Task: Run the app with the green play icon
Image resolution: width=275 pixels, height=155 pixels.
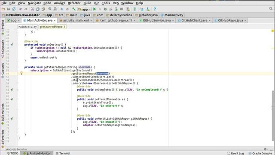Action: pyautogui.click(x=95, y=9)
